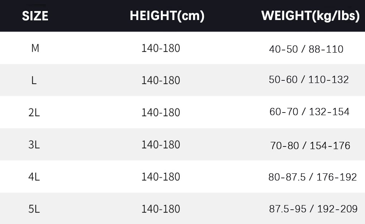Click the 140-180 height in the 4L row

pos(160,177)
